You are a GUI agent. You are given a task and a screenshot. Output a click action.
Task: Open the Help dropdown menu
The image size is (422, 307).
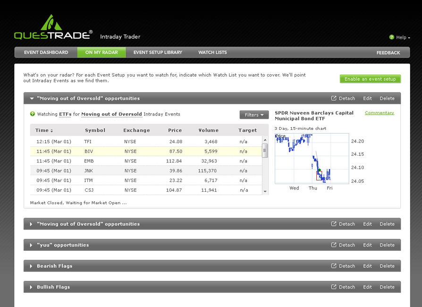403,37
